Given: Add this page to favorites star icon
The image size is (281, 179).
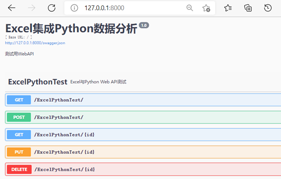Looking at the screenshot, I should click(206, 8).
